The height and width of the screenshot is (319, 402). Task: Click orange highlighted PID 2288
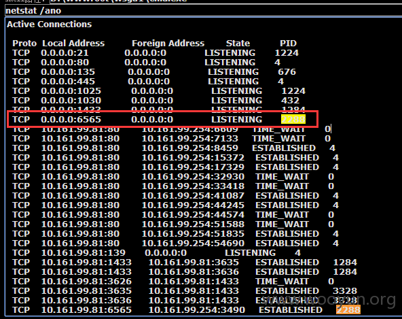coord(348,309)
